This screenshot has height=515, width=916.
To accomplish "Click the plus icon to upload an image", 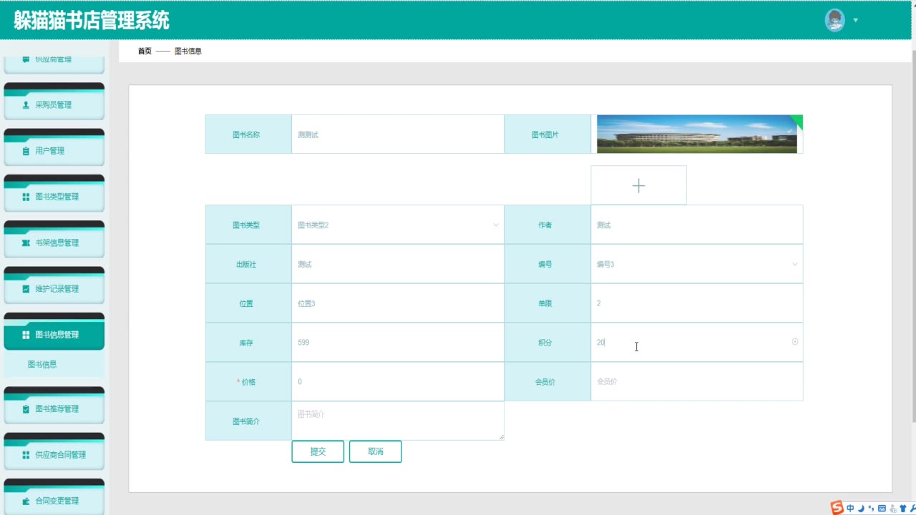I will pyautogui.click(x=638, y=185).
